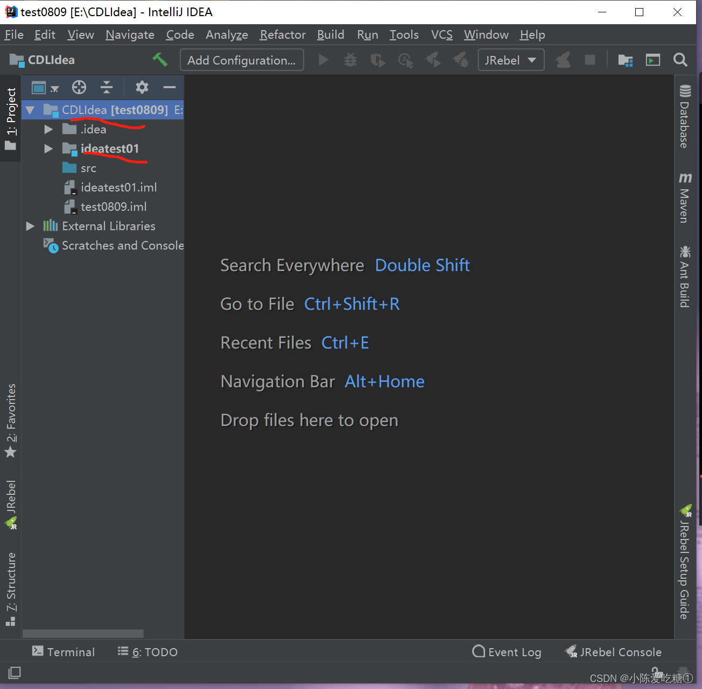
Task: Click the Add Configuration button
Action: coord(241,60)
